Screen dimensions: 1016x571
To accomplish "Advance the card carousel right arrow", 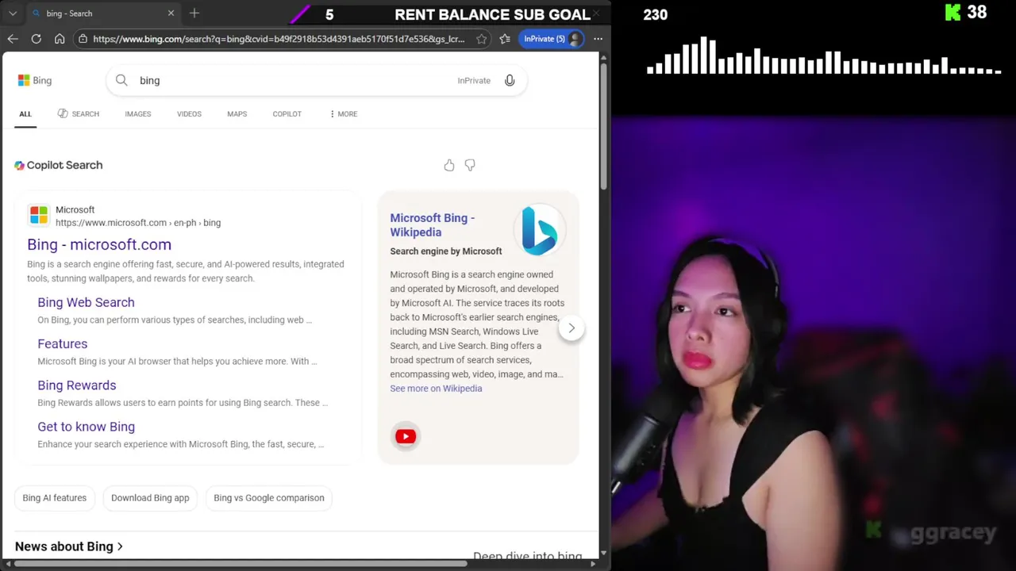I will [x=571, y=328].
